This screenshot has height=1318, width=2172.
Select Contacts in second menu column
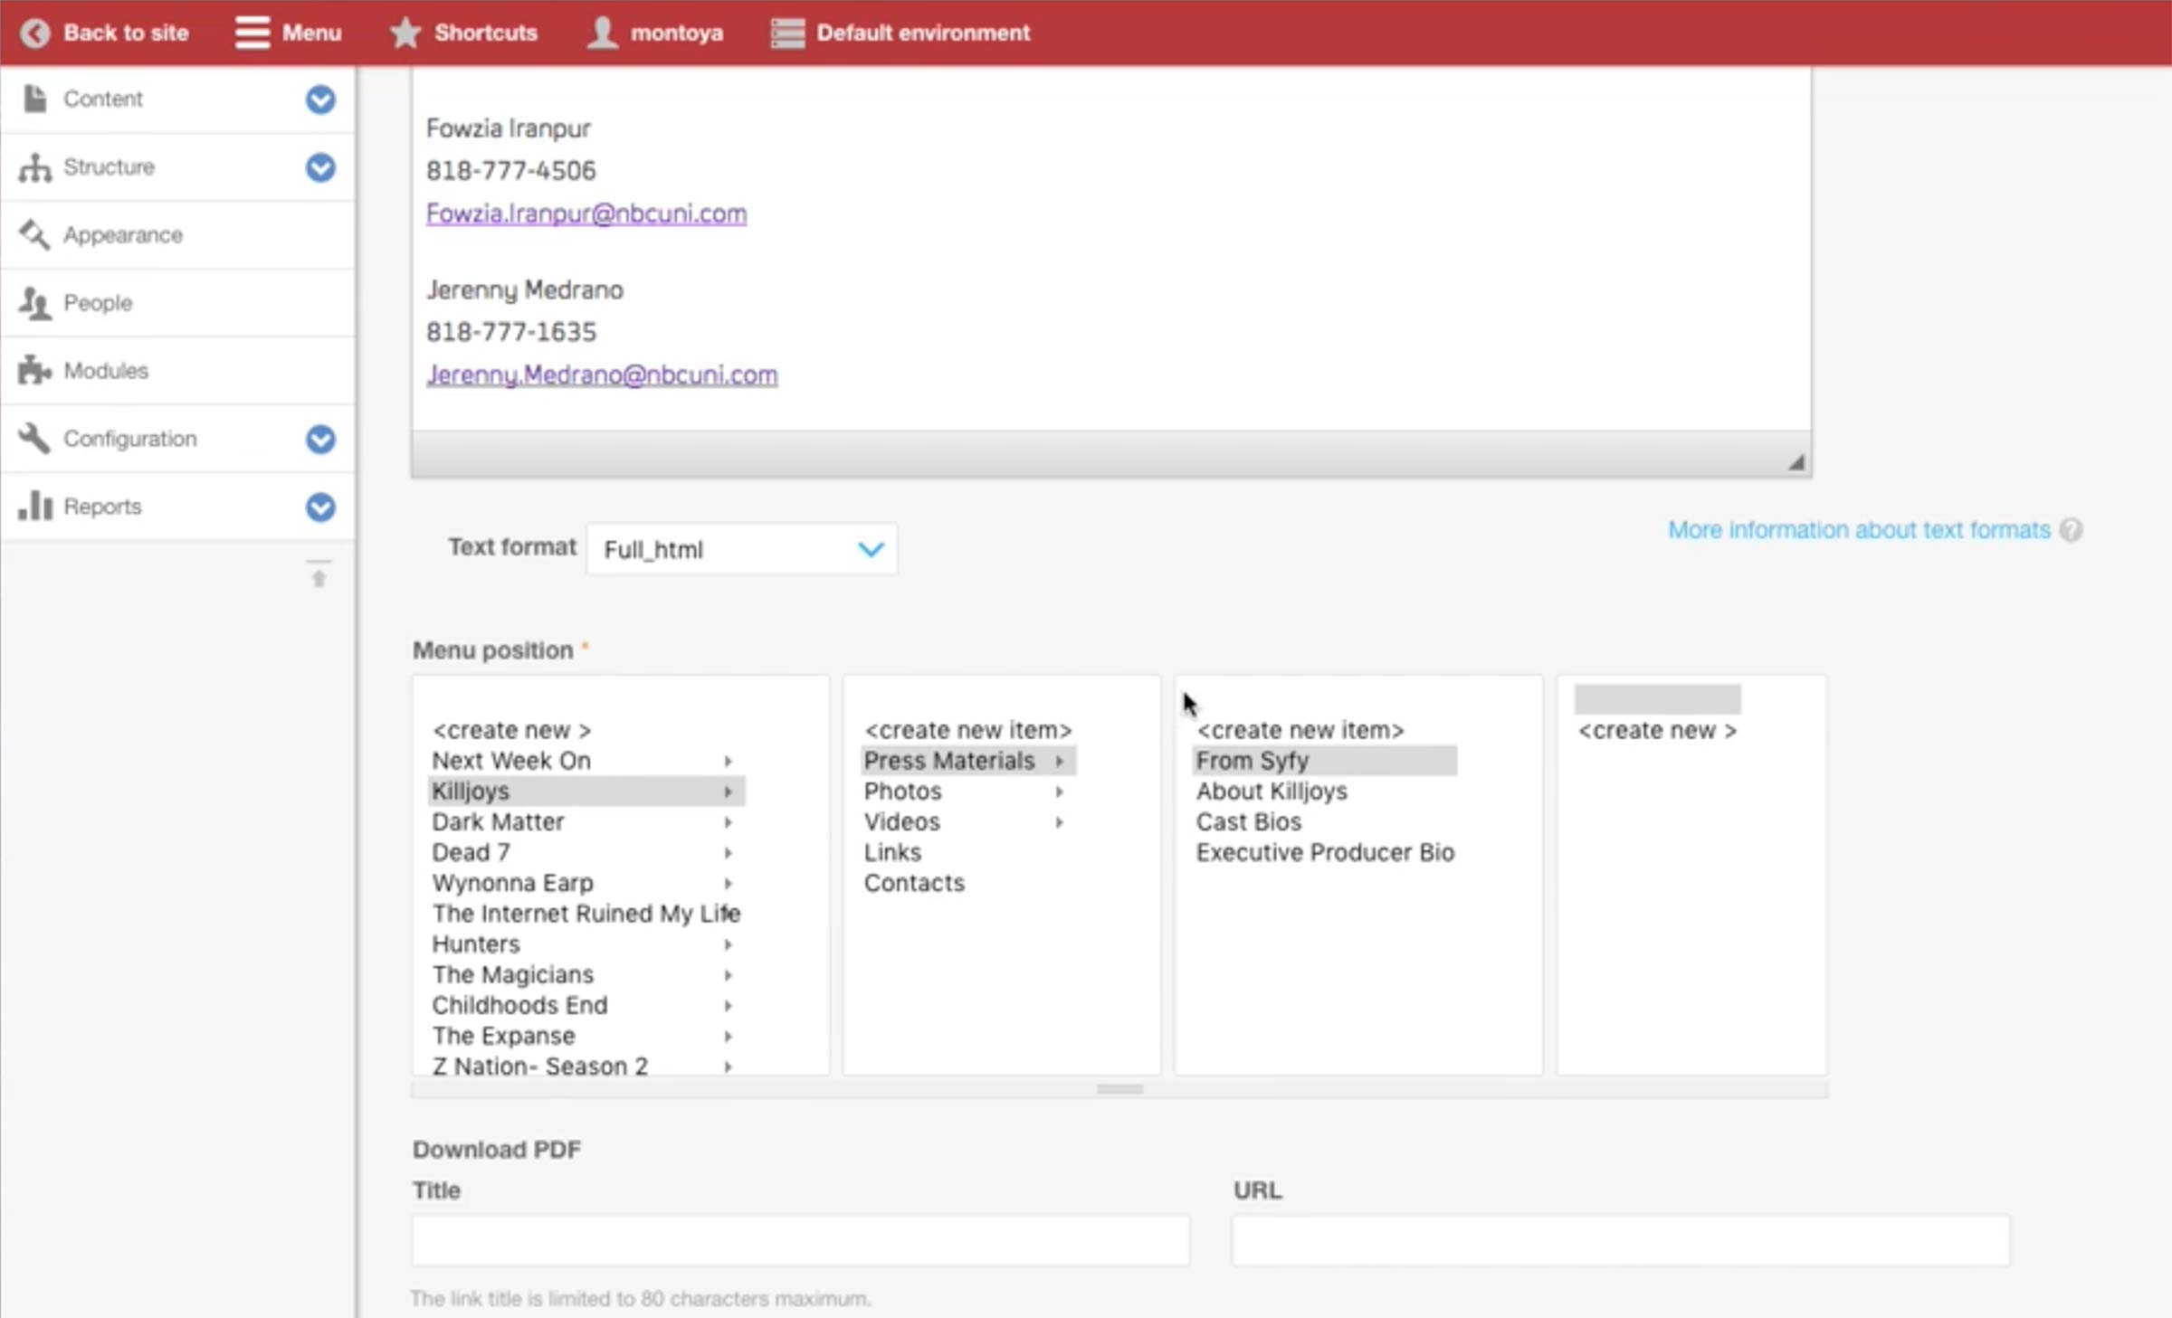coord(914,883)
